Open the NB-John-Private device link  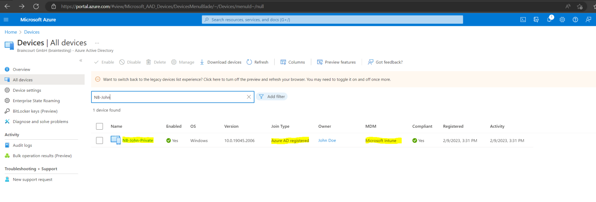coord(138,140)
